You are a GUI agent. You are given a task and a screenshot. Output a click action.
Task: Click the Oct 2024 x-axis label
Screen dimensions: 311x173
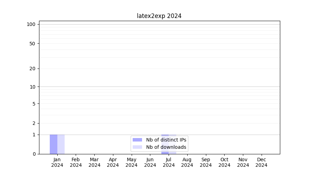[x=224, y=162]
